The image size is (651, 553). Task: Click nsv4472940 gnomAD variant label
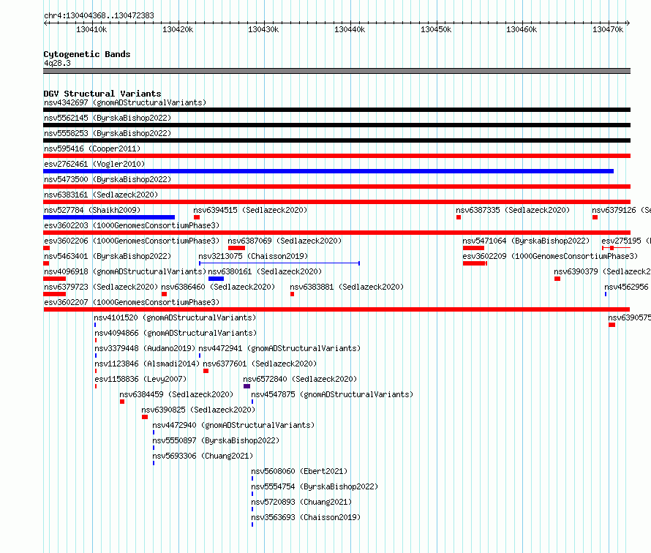tap(233, 425)
